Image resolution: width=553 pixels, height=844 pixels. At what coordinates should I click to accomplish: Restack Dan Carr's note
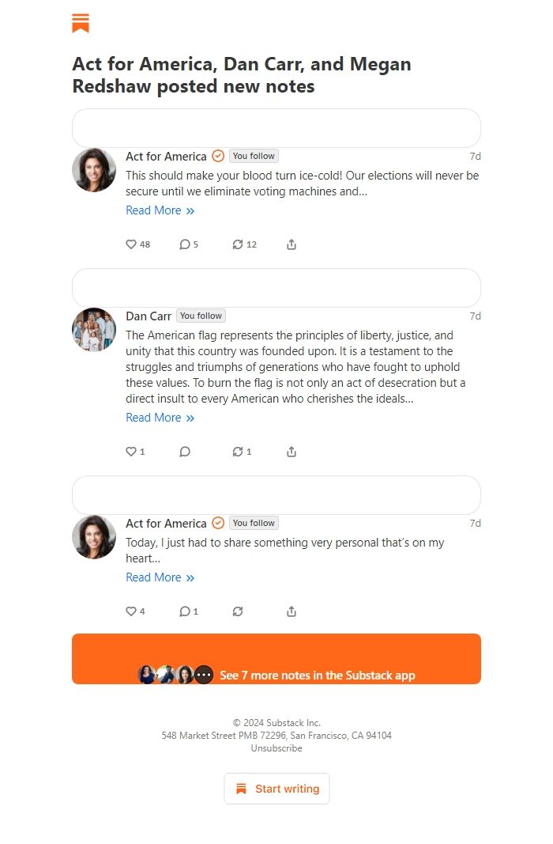(x=237, y=452)
